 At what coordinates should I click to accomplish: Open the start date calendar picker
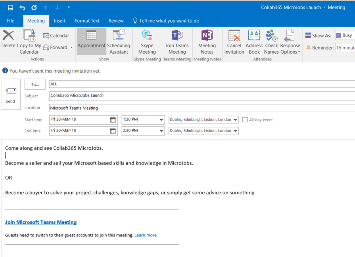point(113,120)
